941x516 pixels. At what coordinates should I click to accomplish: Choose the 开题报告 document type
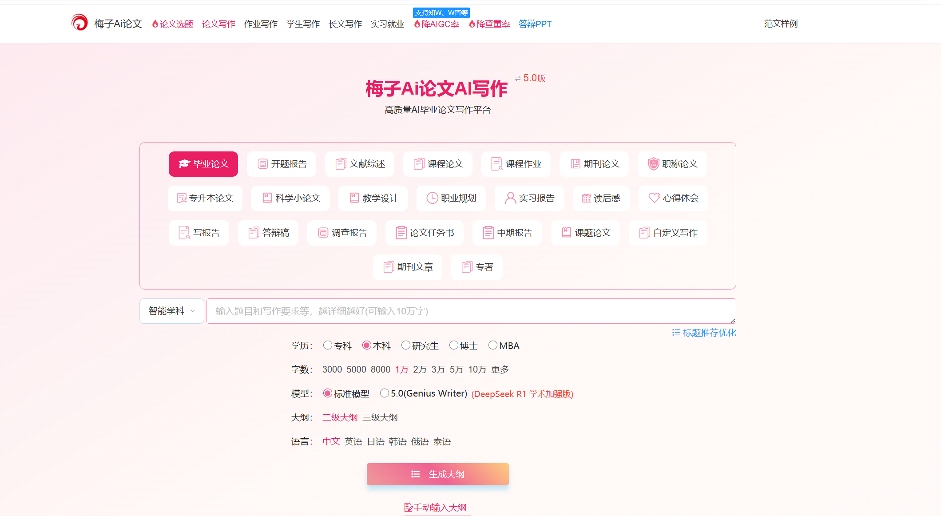(281, 164)
